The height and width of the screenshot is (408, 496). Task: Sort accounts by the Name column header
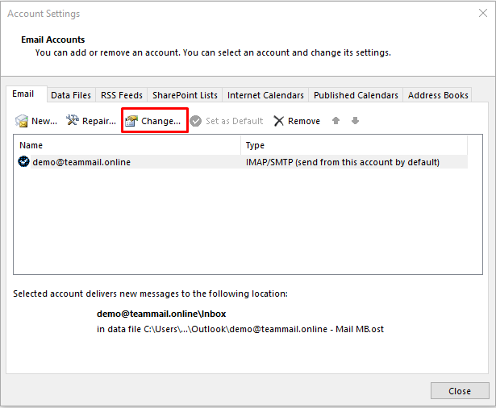127,145
